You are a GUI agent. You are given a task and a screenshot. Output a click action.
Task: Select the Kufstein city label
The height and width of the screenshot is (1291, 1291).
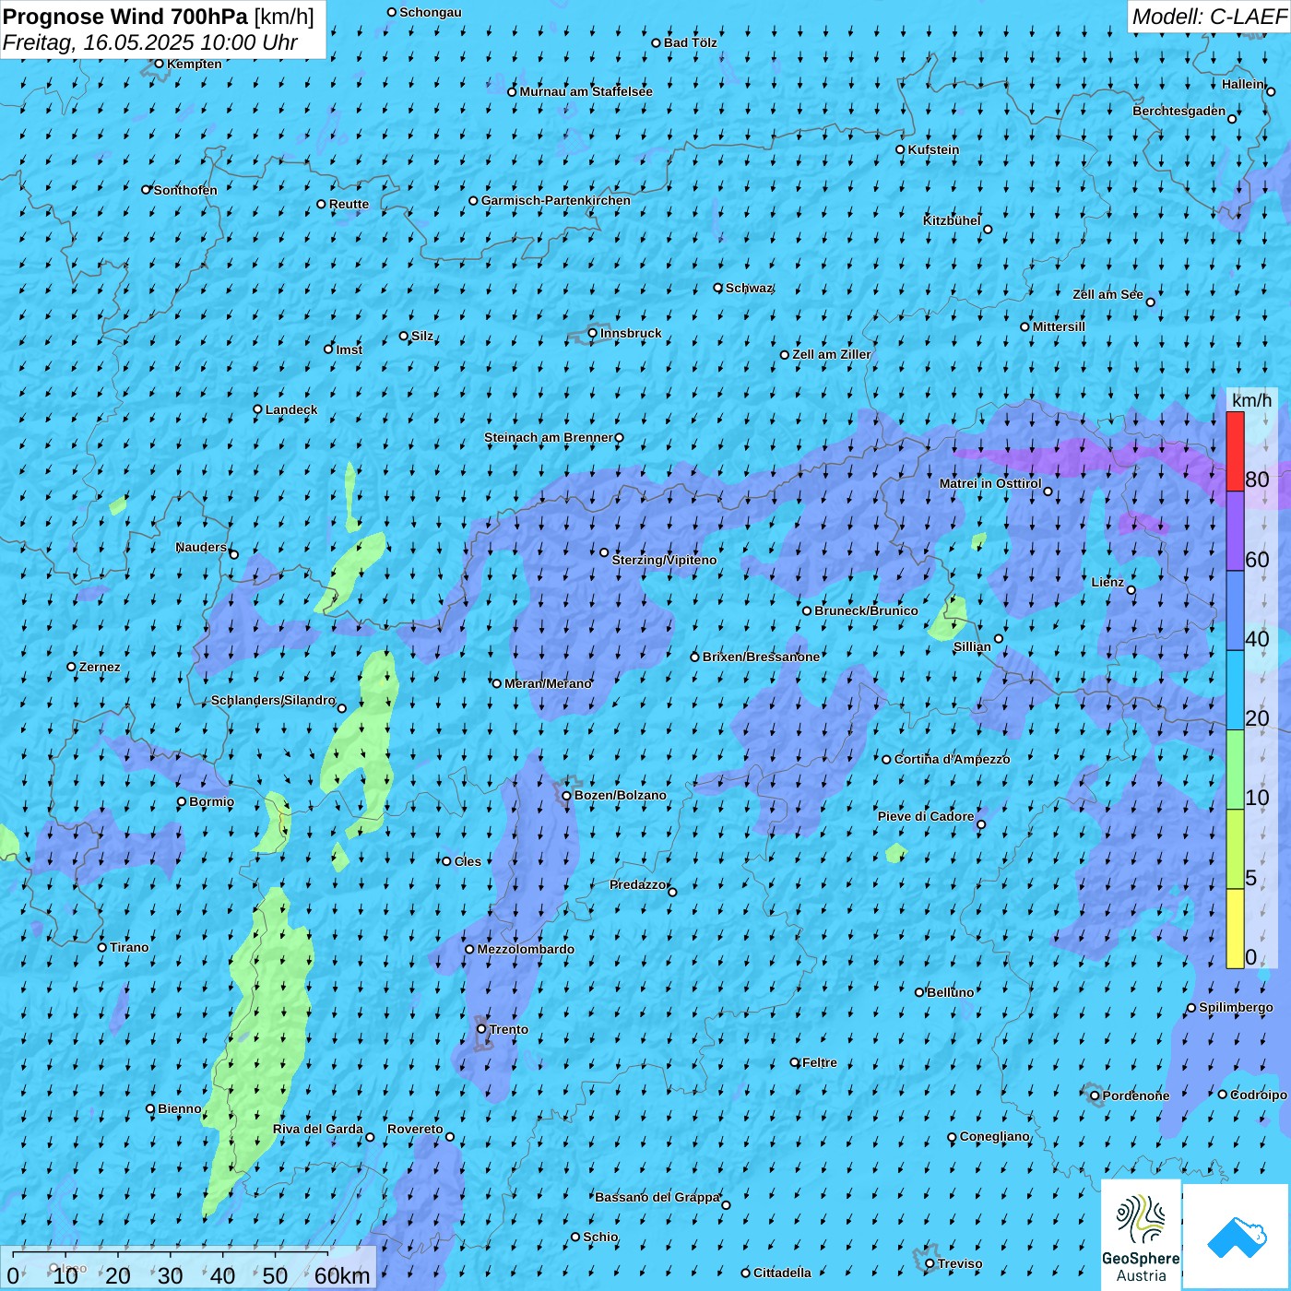933,149
